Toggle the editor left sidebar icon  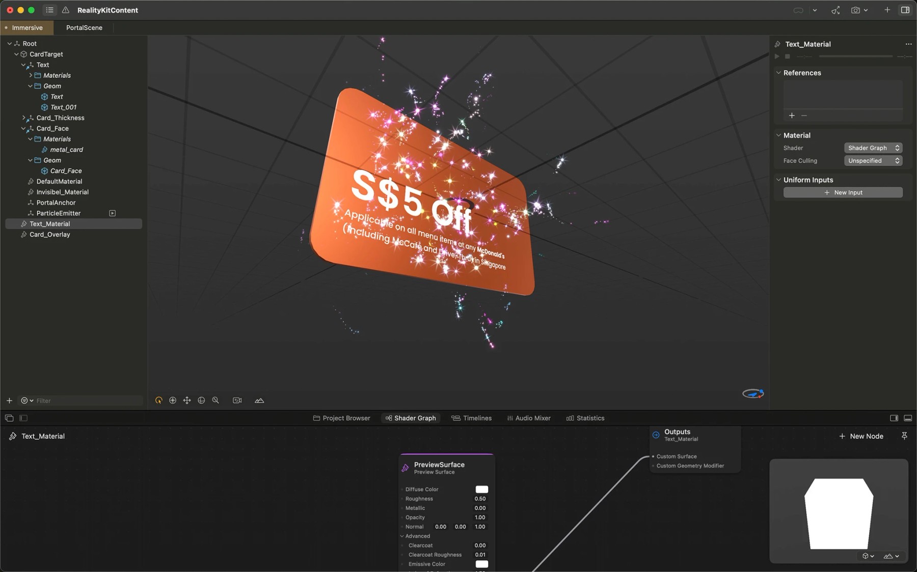(x=23, y=418)
